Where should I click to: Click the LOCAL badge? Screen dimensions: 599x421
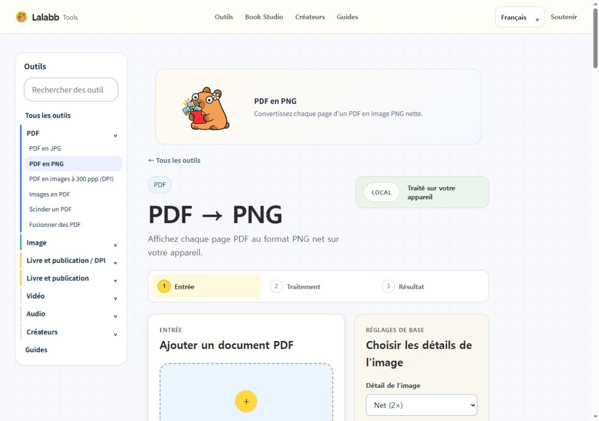pyautogui.click(x=382, y=192)
